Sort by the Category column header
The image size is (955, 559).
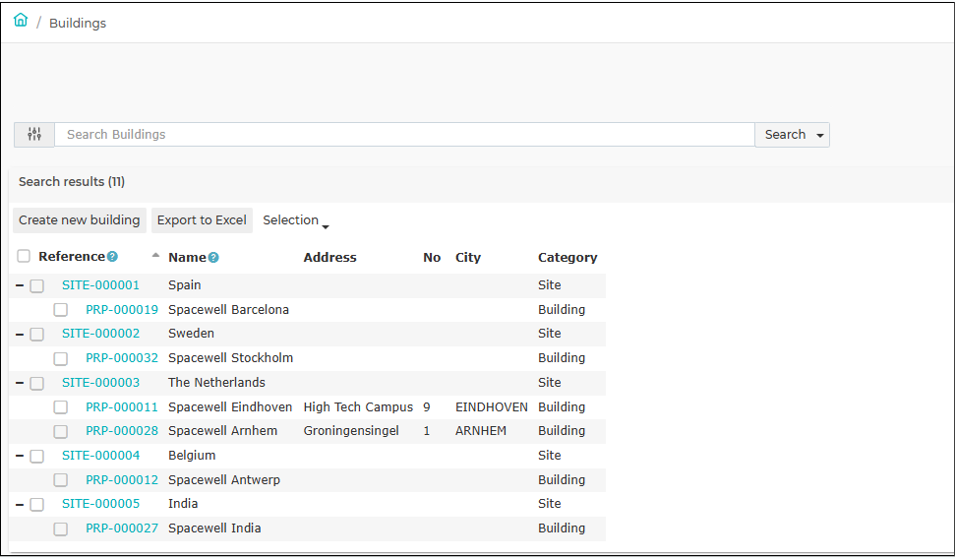tap(567, 257)
